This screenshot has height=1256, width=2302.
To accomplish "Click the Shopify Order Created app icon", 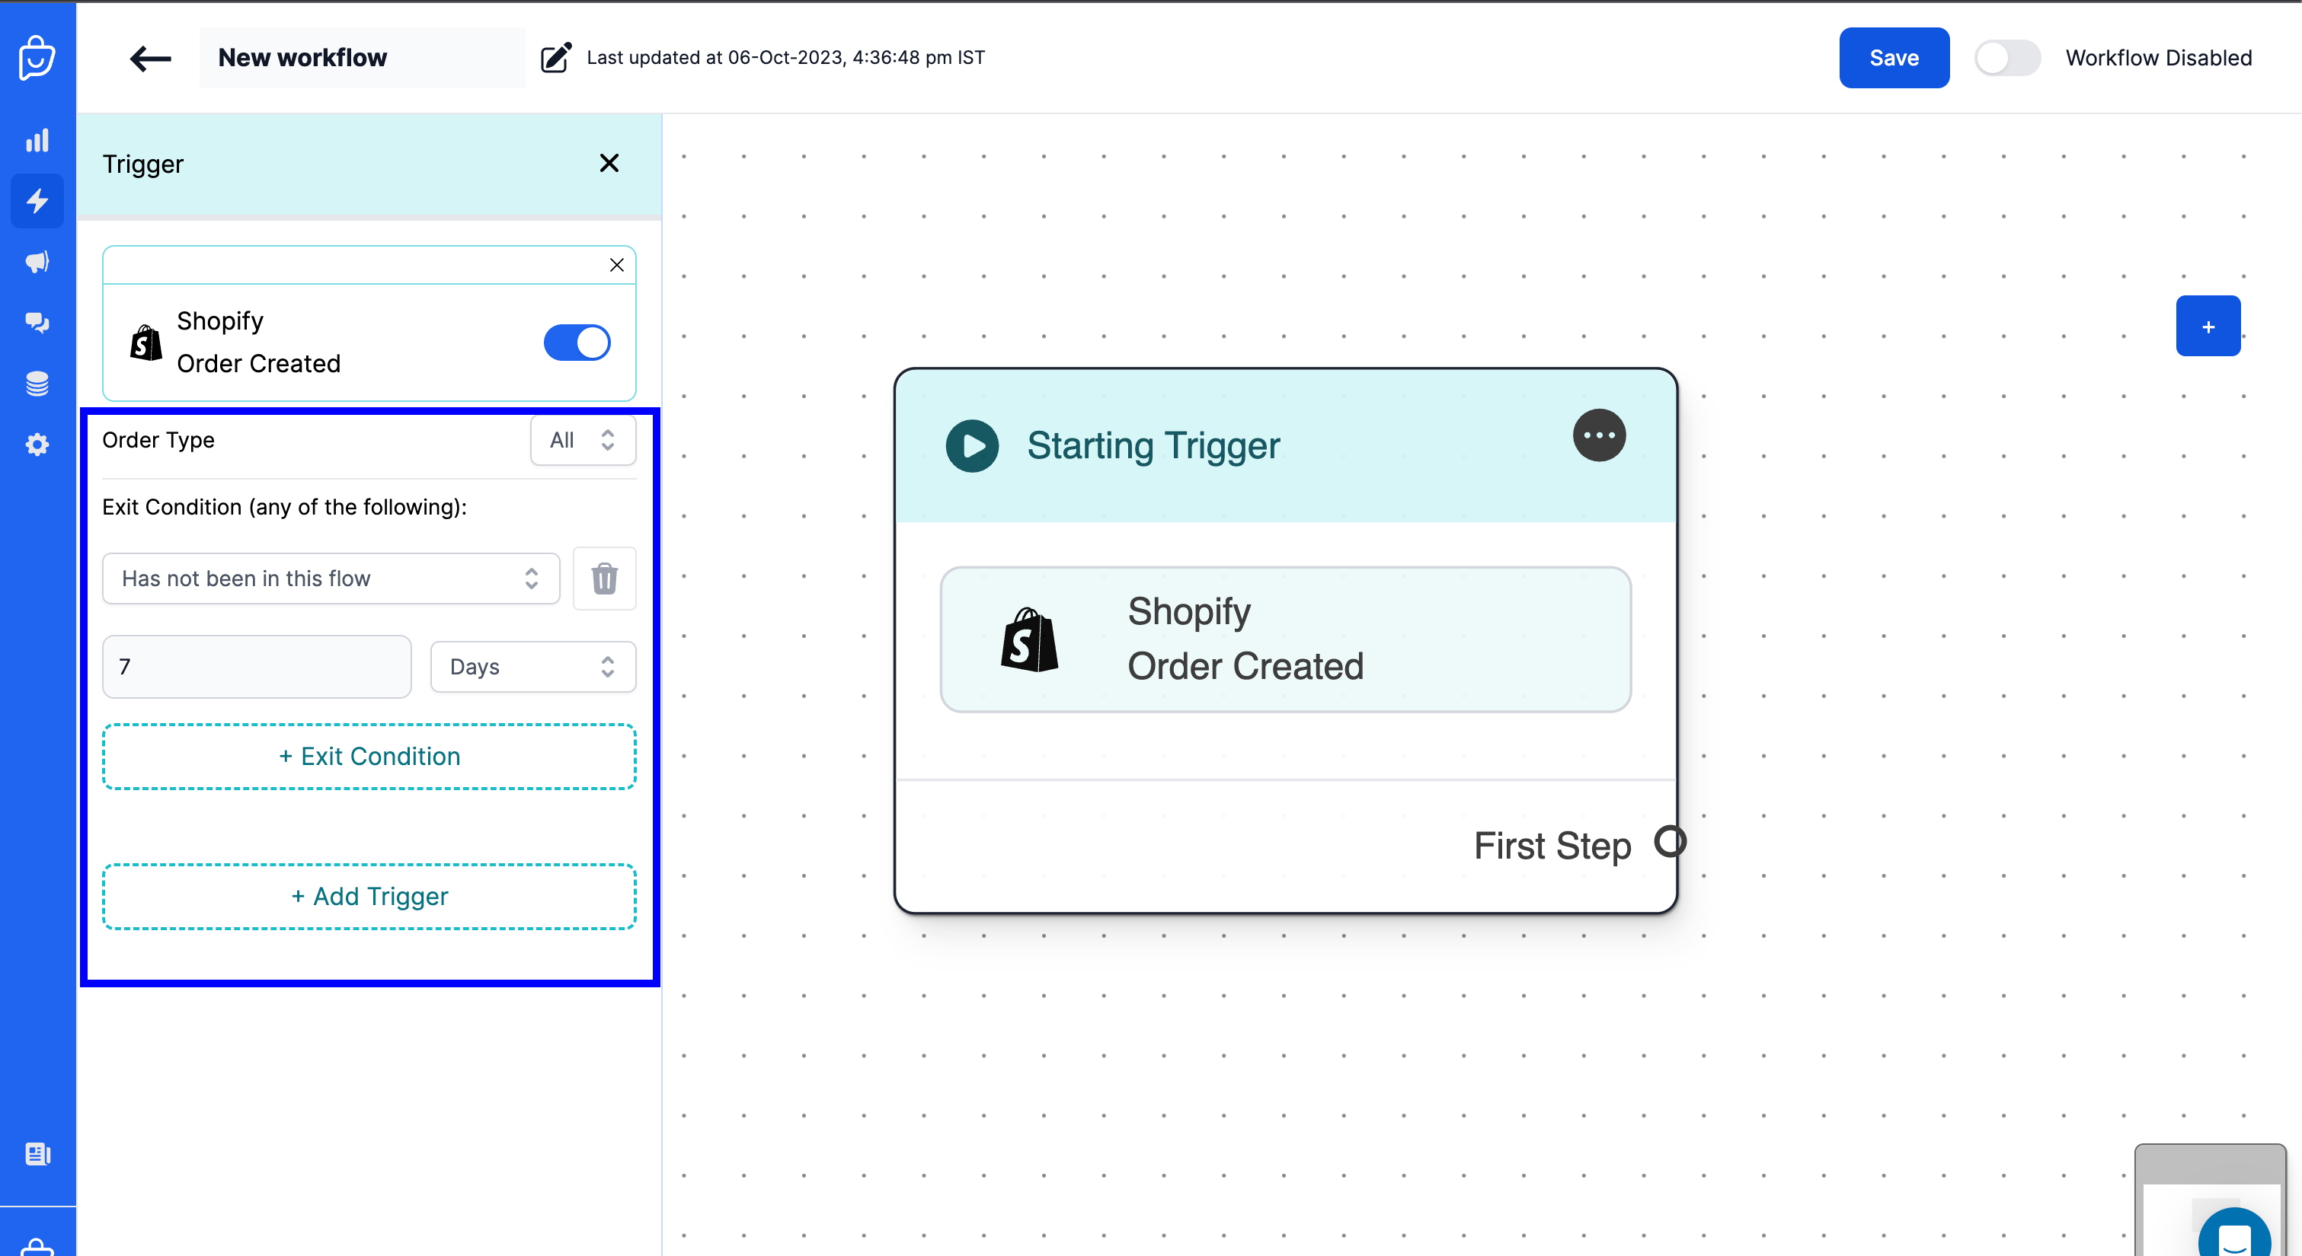I will pos(145,340).
